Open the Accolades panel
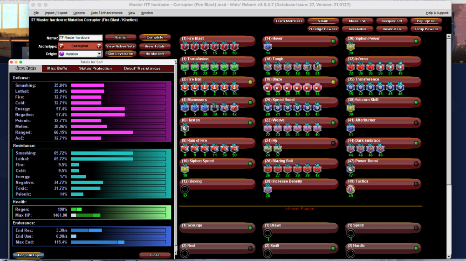Image resolution: width=466 pixels, height=261 pixels. 357,29
